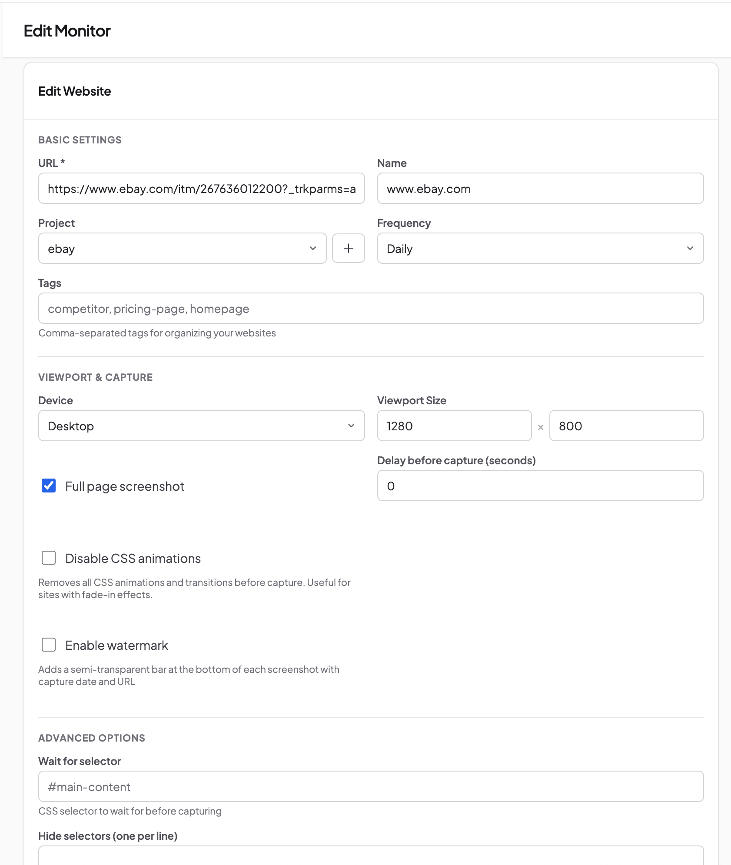This screenshot has height=865, width=731.
Task: Click the Wait for selector field
Action: [x=371, y=786]
